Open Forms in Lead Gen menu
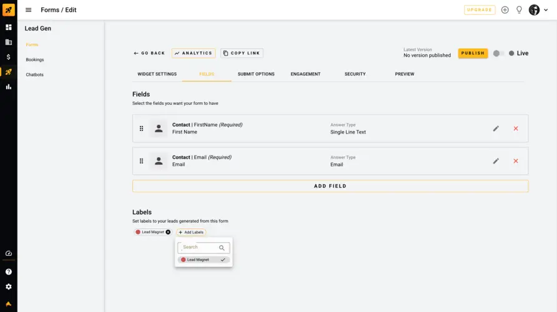557x312 pixels. tap(32, 45)
